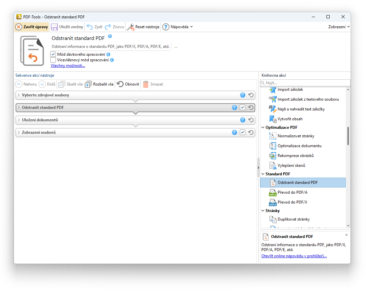Click the Nahoru move-up button

[26, 84]
